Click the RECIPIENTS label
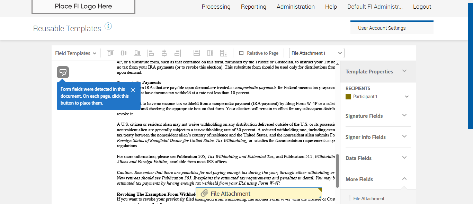The width and height of the screenshot is (473, 204). tap(358, 88)
